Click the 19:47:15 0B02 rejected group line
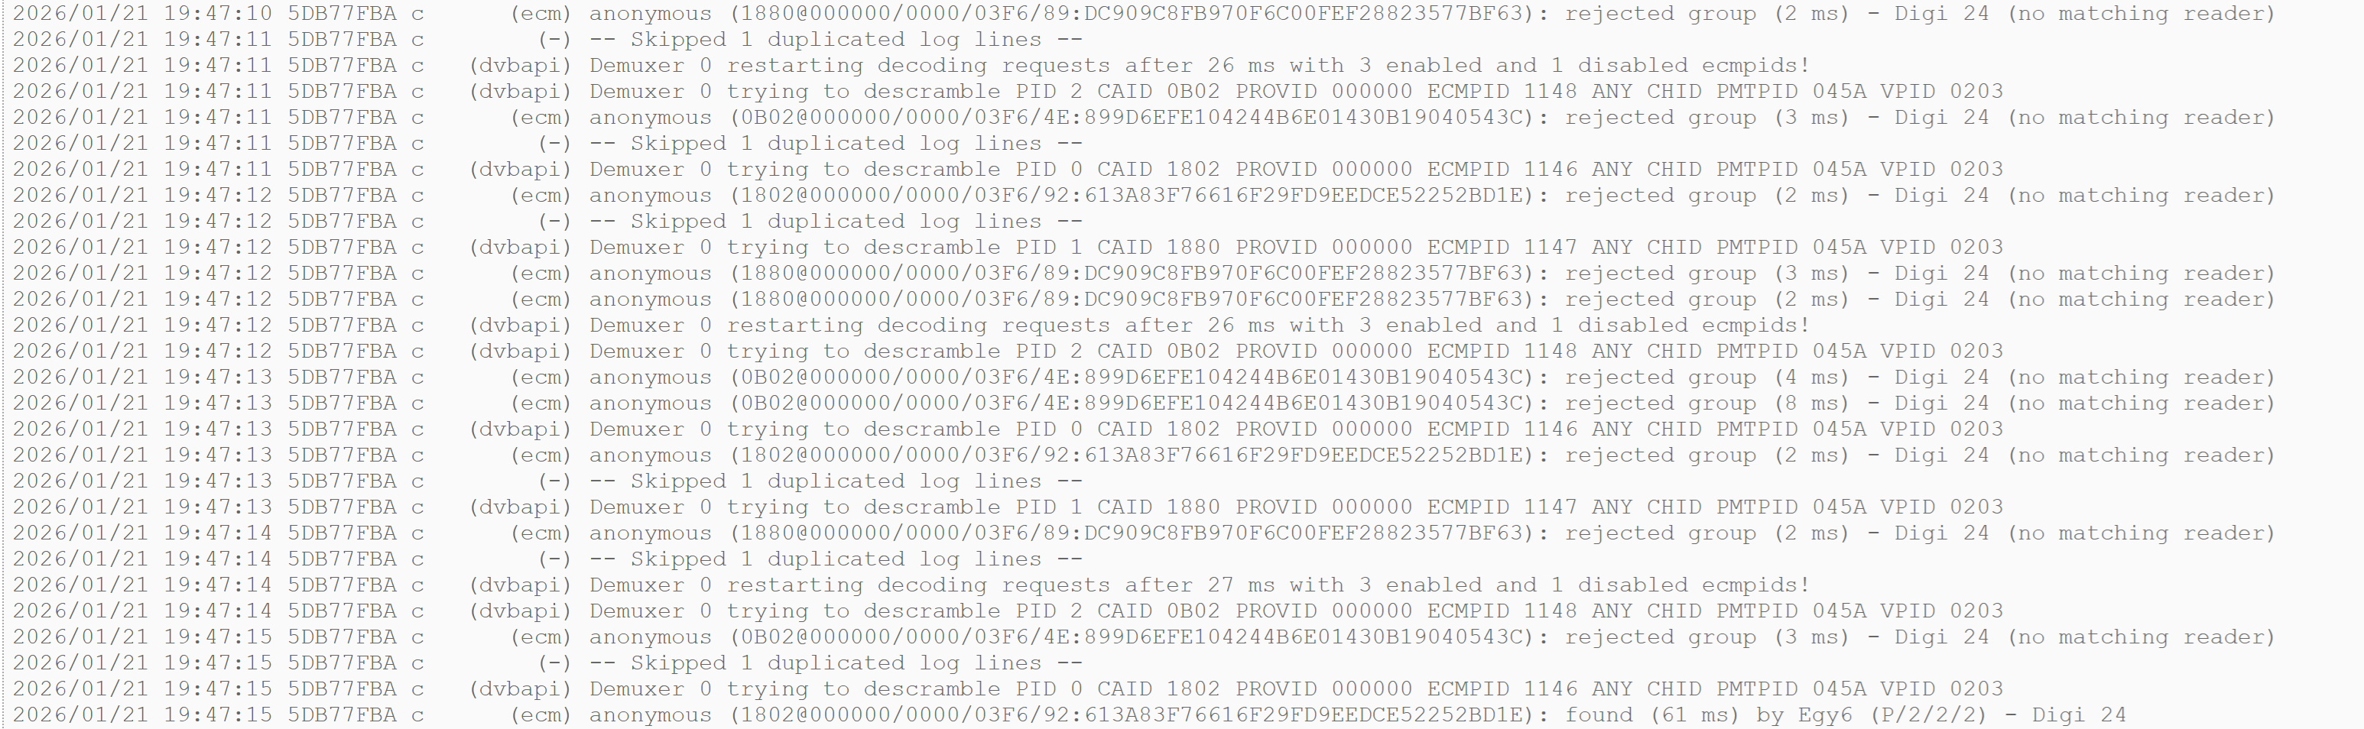 (1145, 637)
